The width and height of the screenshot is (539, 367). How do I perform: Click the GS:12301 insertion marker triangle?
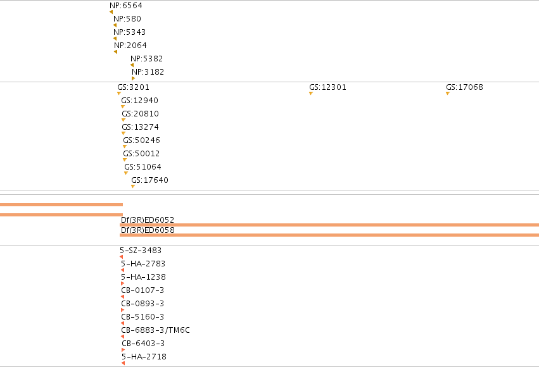coord(311,94)
